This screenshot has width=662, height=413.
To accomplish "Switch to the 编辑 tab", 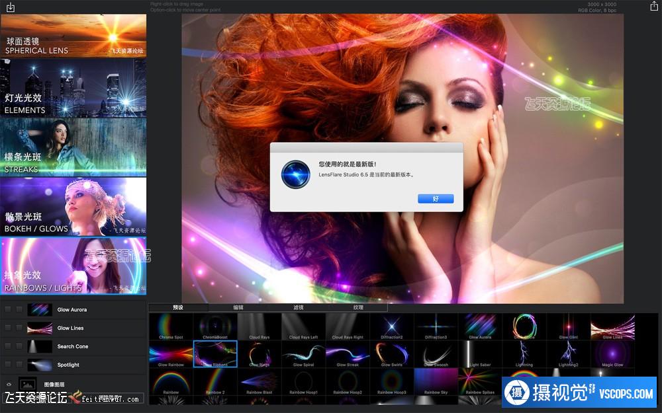I will pyautogui.click(x=238, y=307).
